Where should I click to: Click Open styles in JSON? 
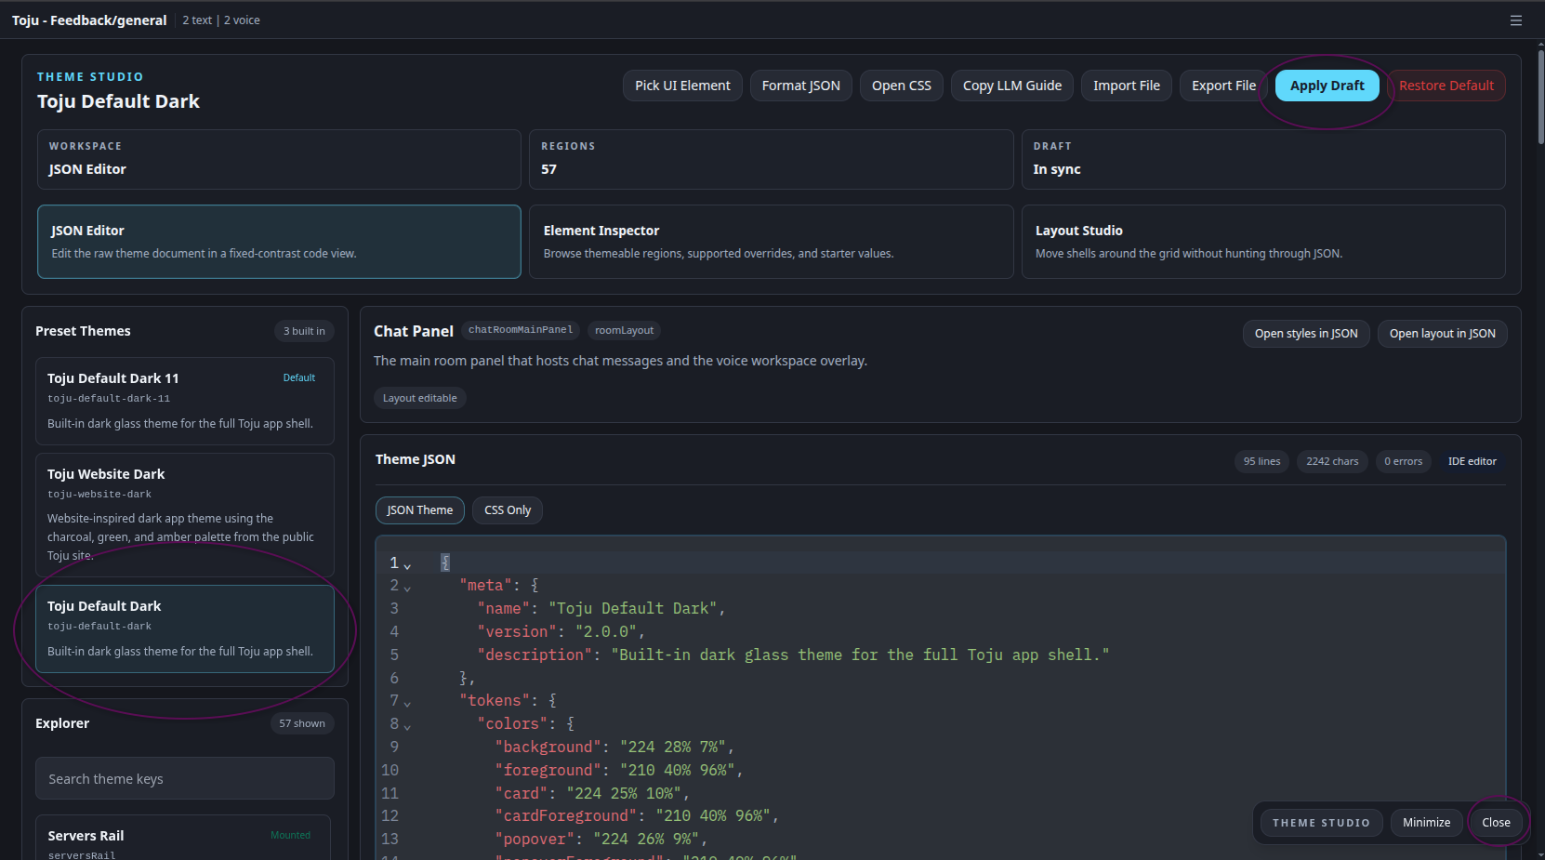click(1306, 334)
